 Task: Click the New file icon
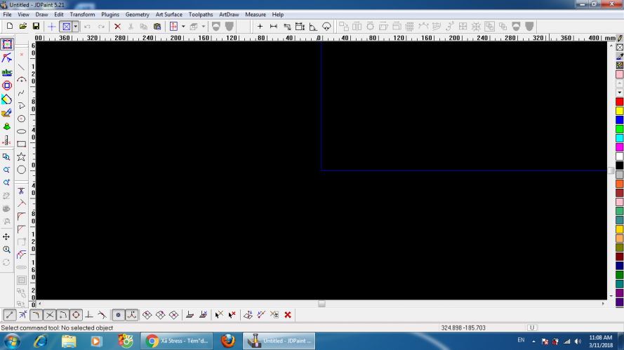pyautogui.click(x=9, y=26)
